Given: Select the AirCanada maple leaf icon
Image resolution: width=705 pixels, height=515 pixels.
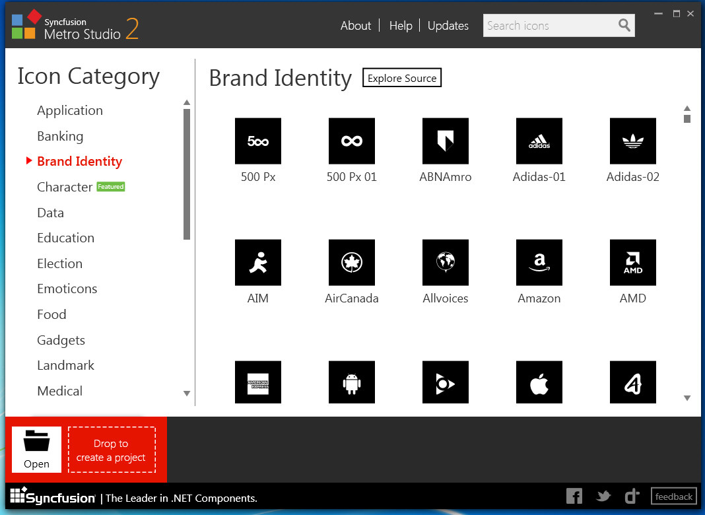Looking at the screenshot, I should point(351,262).
